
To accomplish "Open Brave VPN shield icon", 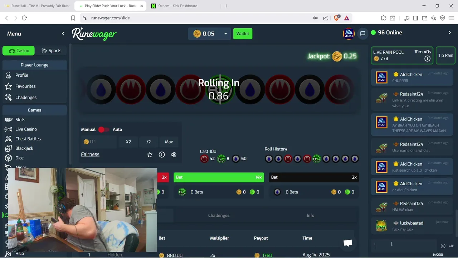I will [x=442, y=18].
